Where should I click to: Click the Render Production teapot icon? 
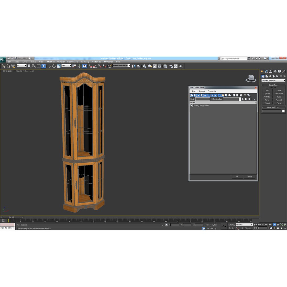click(180, 66)
